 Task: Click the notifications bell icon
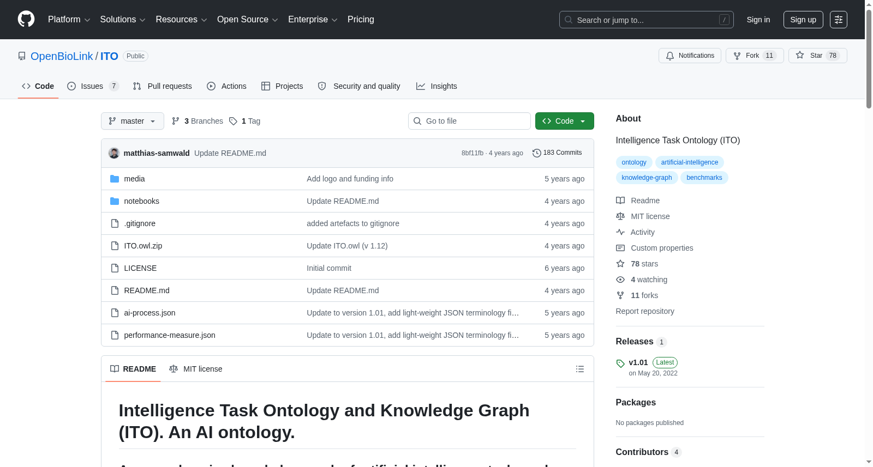tap(670, 56)
